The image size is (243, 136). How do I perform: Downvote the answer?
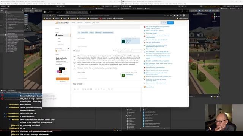74,63
